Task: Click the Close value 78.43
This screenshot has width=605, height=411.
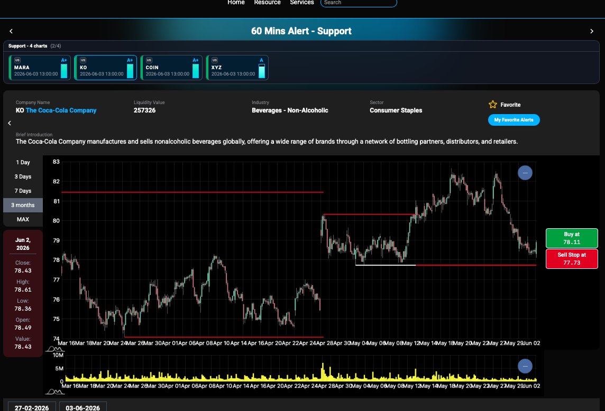Action: (x=23, y=270)
